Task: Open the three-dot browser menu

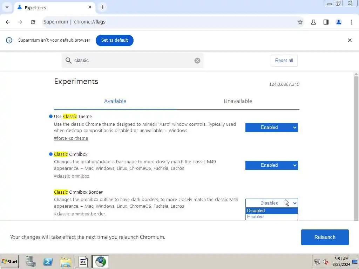Action: (351, 22)
